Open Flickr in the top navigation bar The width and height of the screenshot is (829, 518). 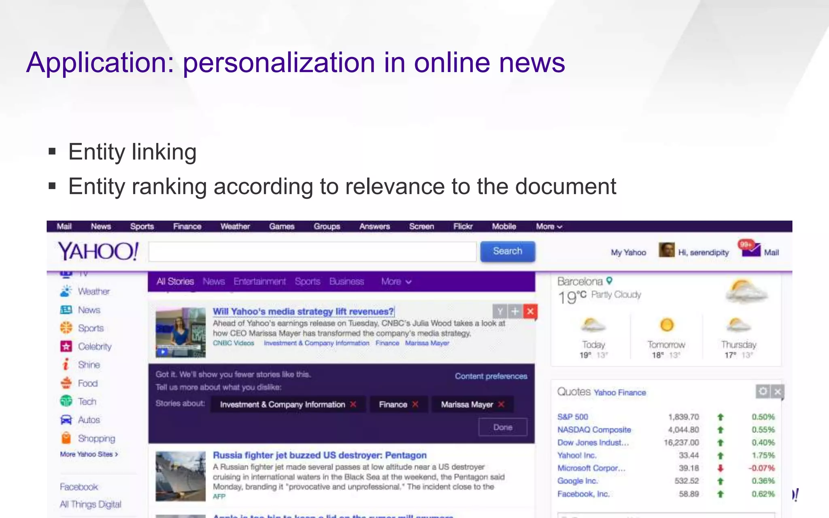point(463,227)
